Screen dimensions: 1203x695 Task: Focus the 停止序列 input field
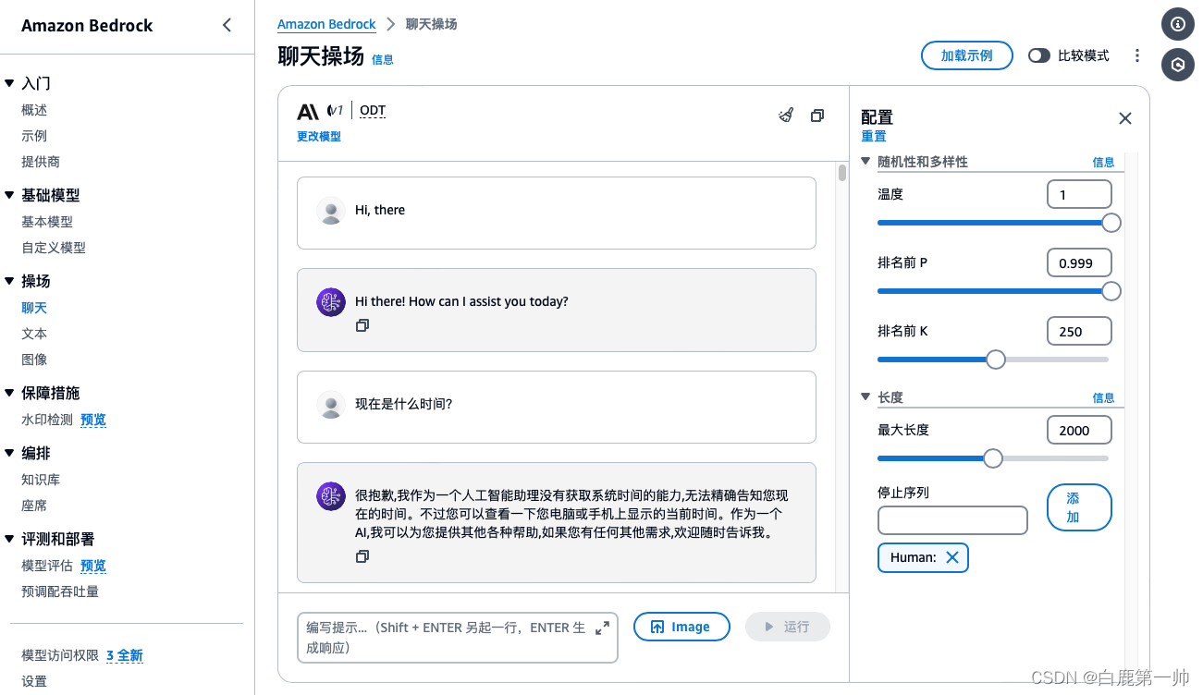952,520
